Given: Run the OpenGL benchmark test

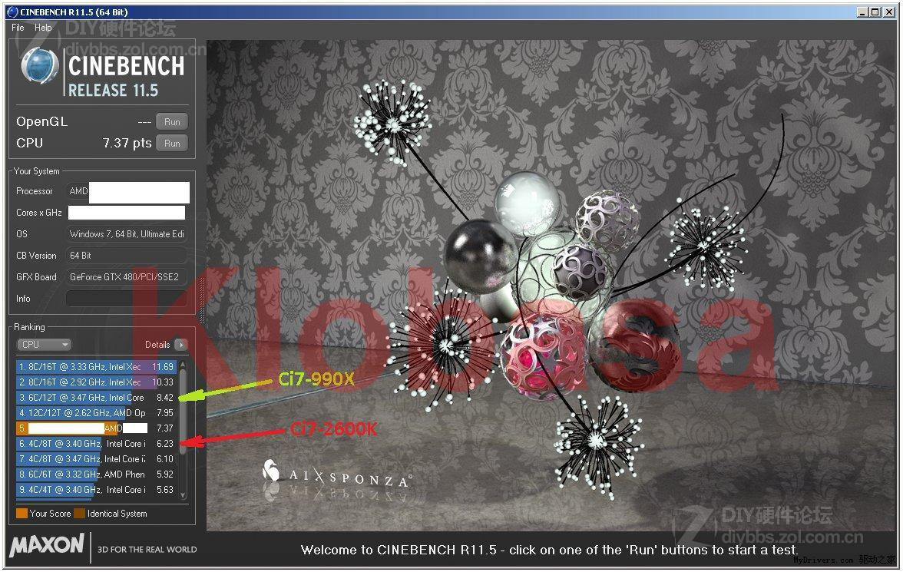Looking at the screenshot, I should coord(172,121).
